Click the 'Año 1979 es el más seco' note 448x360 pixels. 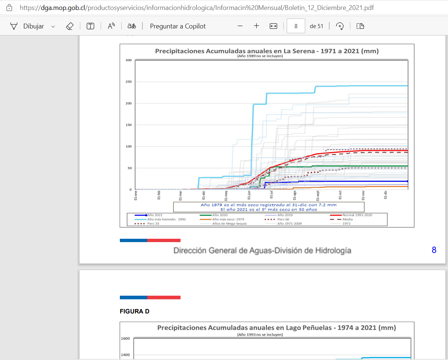[x=269, y=205]
